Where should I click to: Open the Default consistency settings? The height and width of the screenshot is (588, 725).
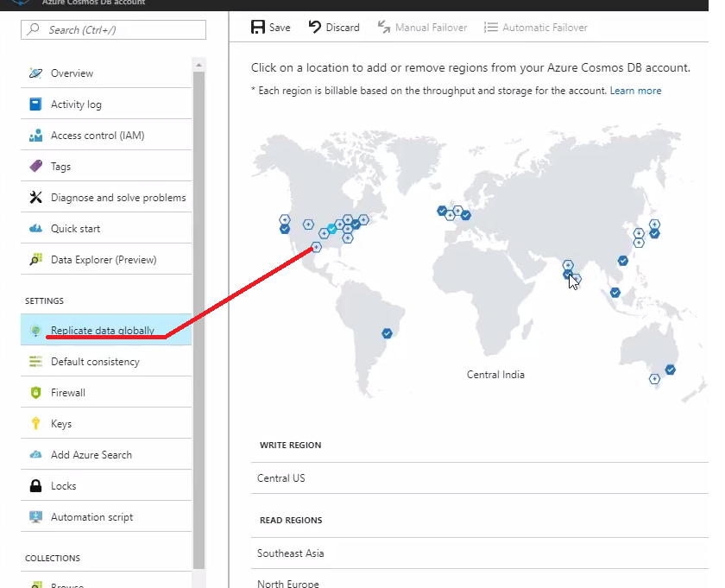[x=106, y=361]
